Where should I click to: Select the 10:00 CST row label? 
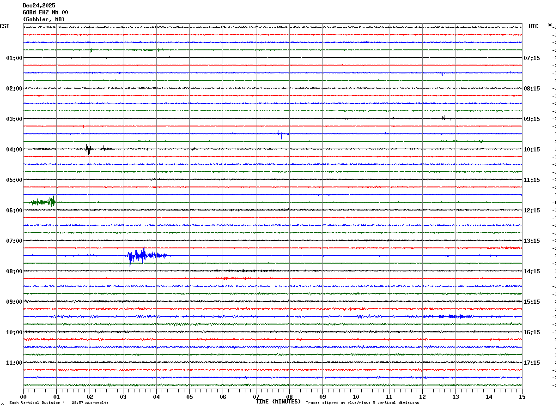[14, 332]
